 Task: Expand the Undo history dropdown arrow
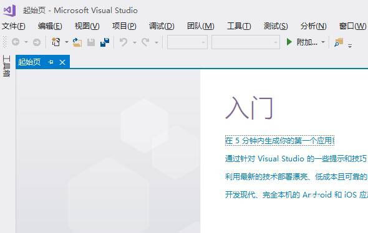coord(135,42)
